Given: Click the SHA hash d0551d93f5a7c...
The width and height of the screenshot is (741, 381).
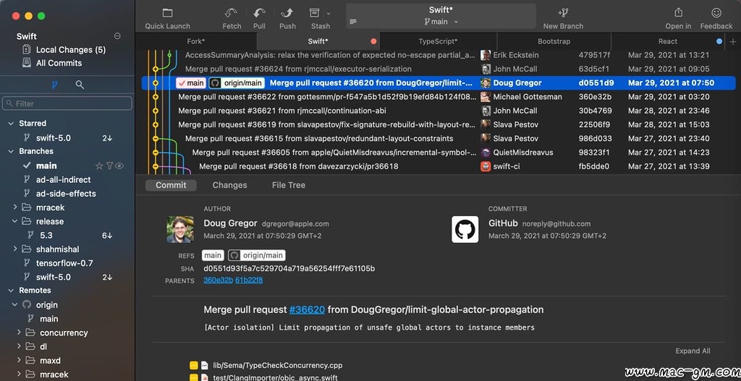Looking at the screenshot, I should click(x=289, y=269).
